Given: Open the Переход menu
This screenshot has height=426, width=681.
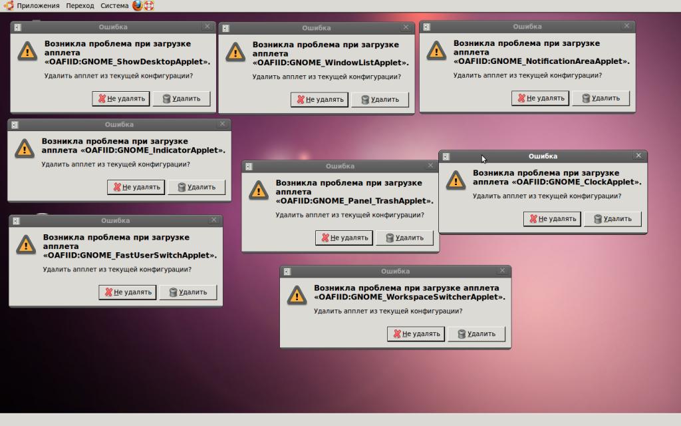Looking at the screenshot, I should (x=80, y=5).
